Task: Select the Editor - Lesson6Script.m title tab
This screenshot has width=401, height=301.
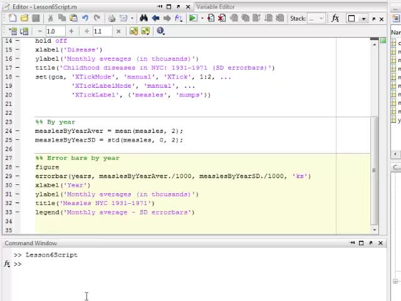Action: click(x=44, y=7)
